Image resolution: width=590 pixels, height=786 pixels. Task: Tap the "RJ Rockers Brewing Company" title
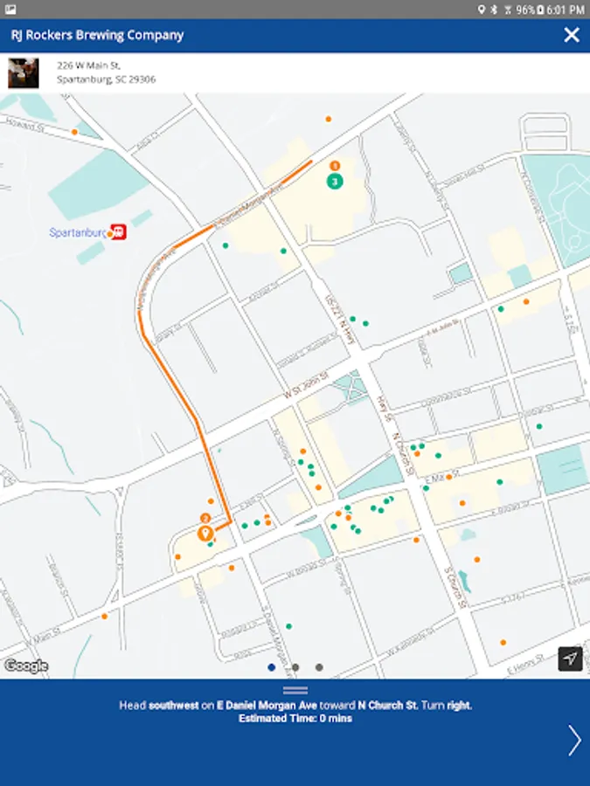pos(97,35)
